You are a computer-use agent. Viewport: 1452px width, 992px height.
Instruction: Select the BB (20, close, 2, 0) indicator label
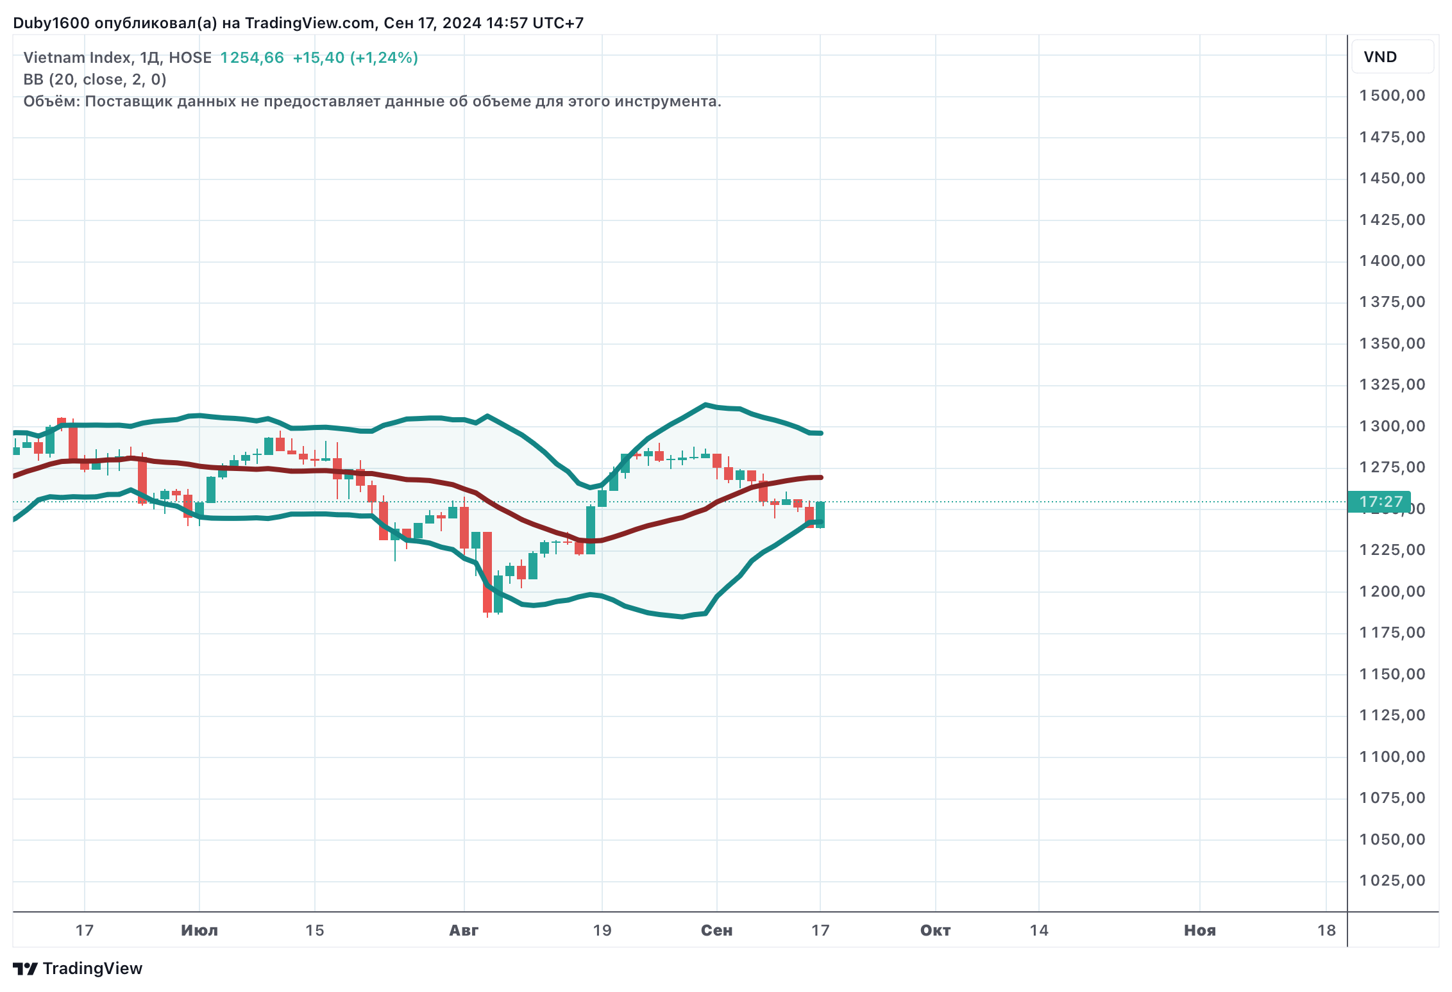[95, 79]
